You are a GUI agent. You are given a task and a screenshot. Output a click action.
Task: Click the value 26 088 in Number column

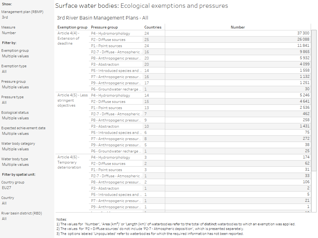(x=303, y=39)
